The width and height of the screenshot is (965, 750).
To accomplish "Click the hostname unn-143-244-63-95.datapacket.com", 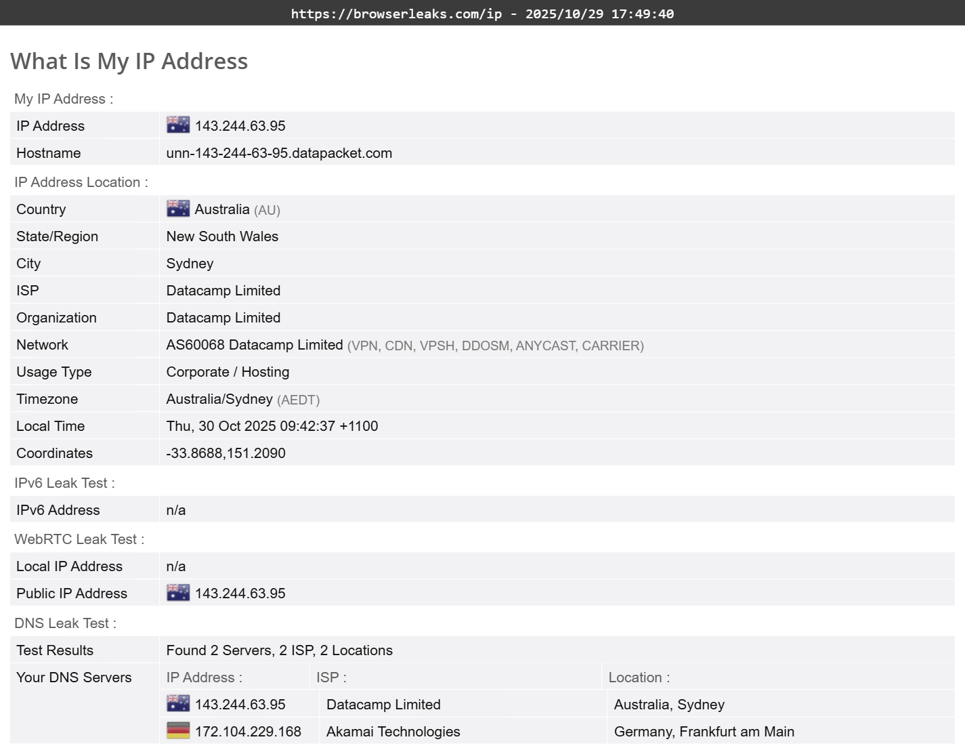I will pos(279,152).
